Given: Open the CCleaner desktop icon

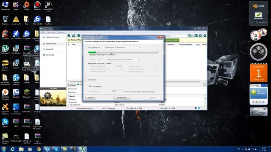Looking at the screenshot, I should (x=6, y=35).
